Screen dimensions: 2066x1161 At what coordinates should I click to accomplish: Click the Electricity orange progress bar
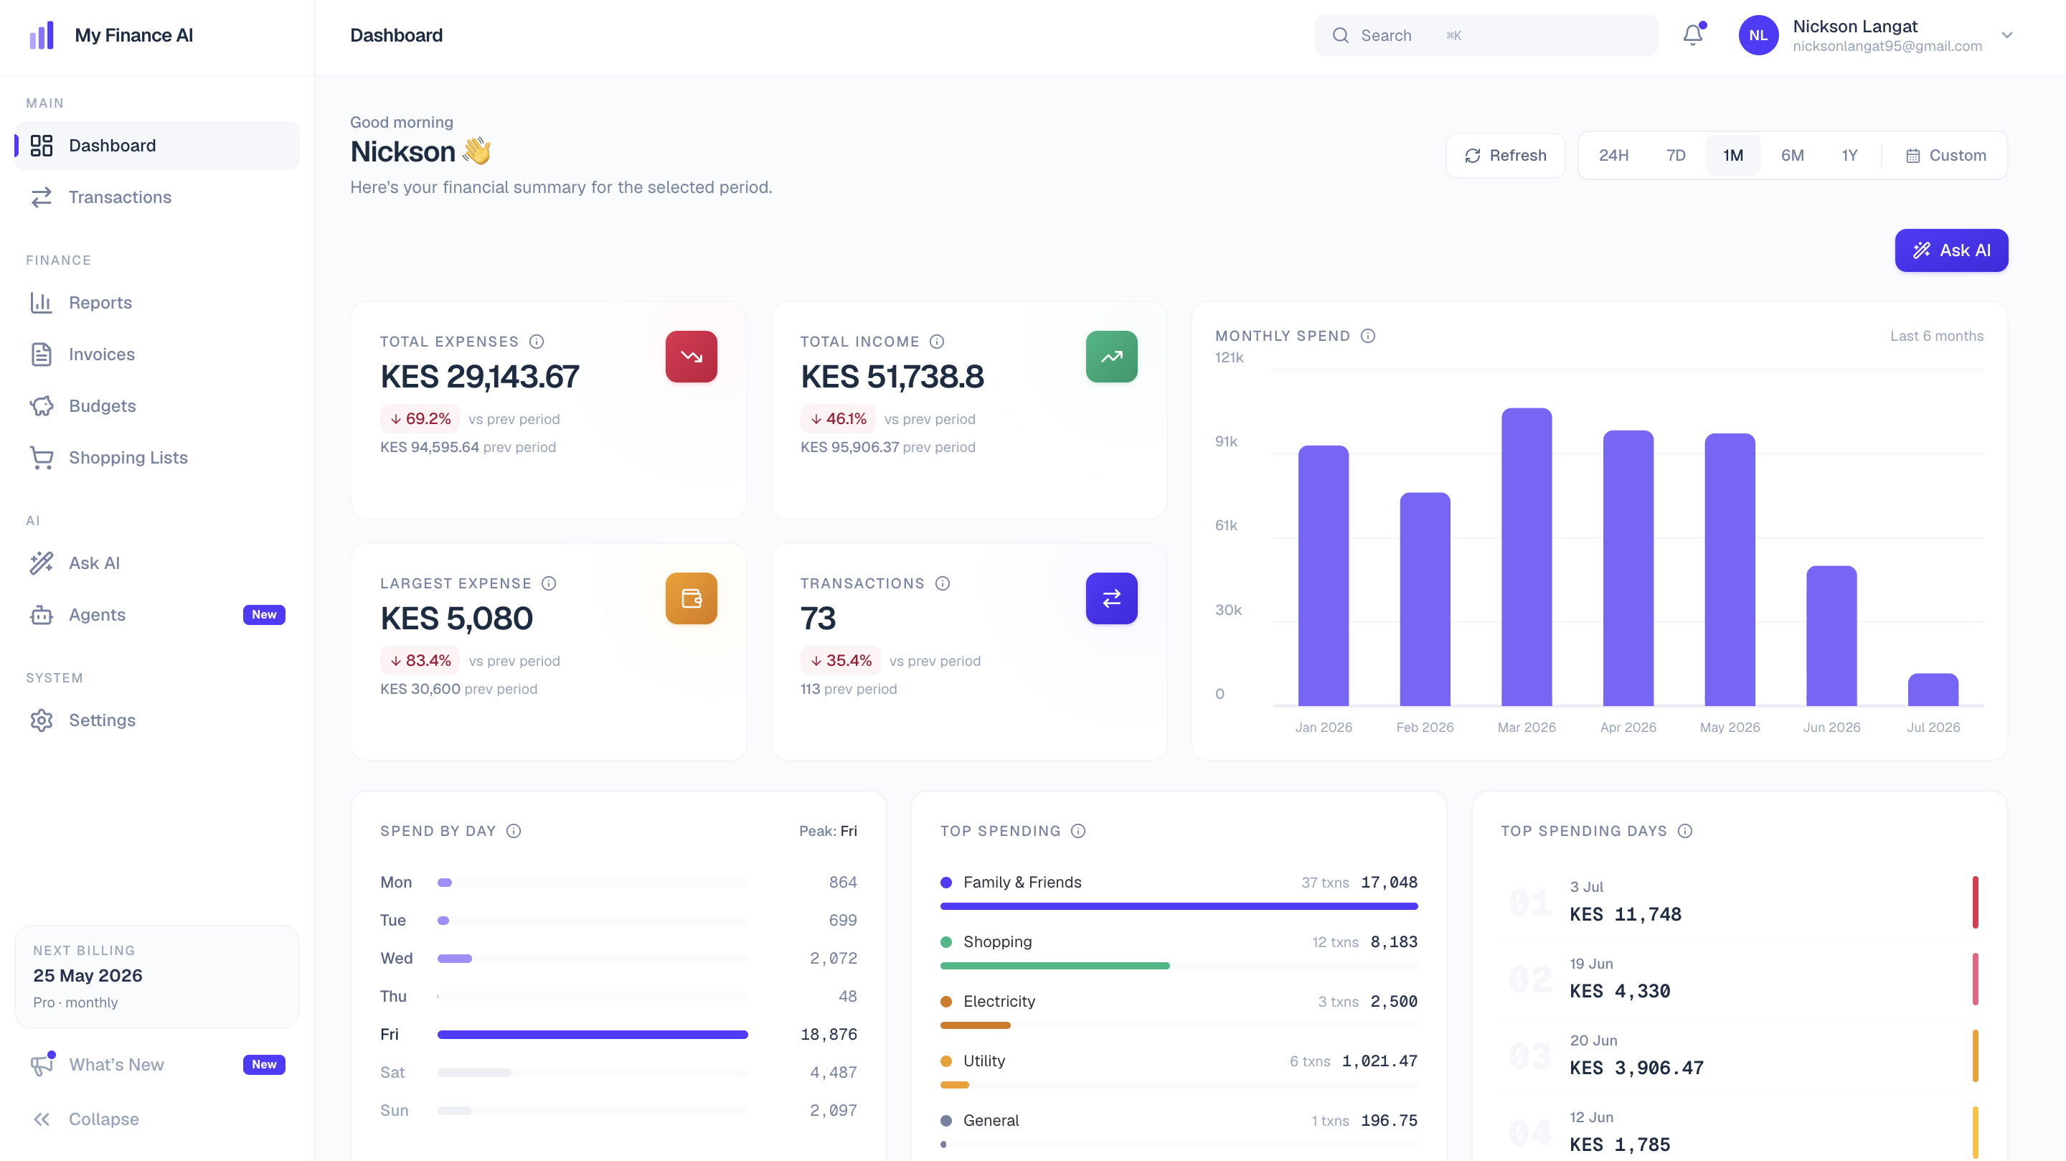tap(976, 1025)
